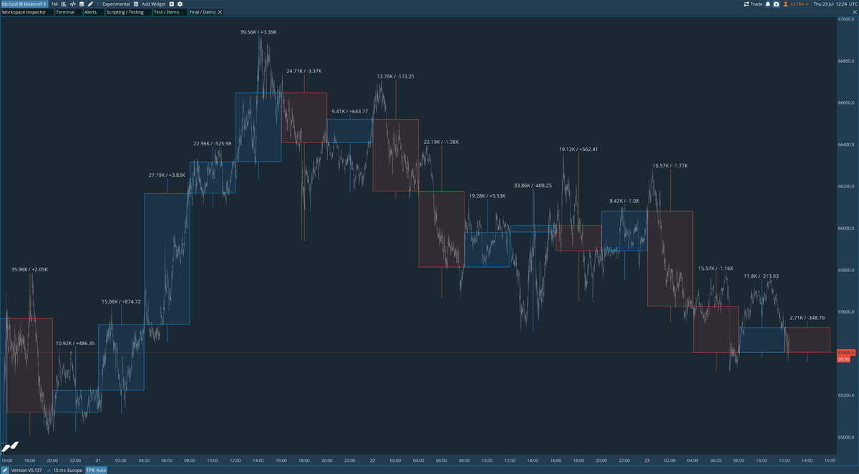859x474 pixels.
Task: Click the pencil icon in status bar
Action: (x=5, y=470)
